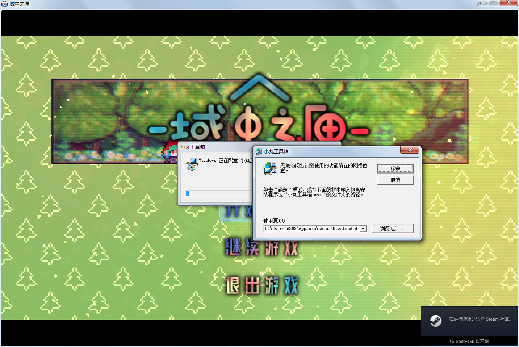
Task: Click network computer icon in error dialog
Action: pos(270,169)
